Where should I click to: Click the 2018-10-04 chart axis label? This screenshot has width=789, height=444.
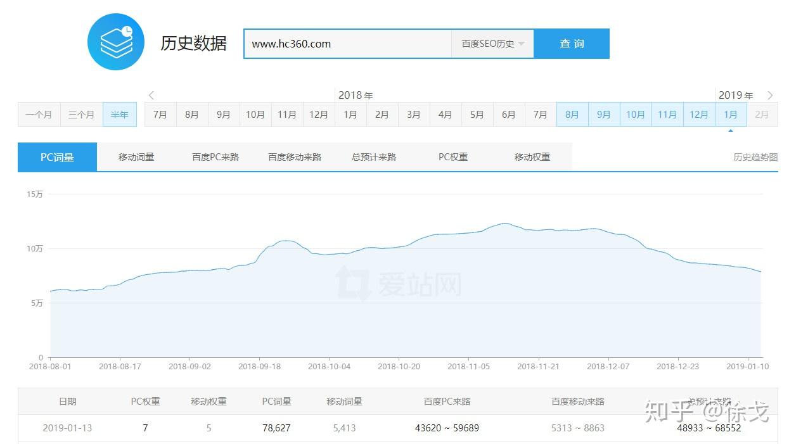pyautogui.click(x=329, y=366)
